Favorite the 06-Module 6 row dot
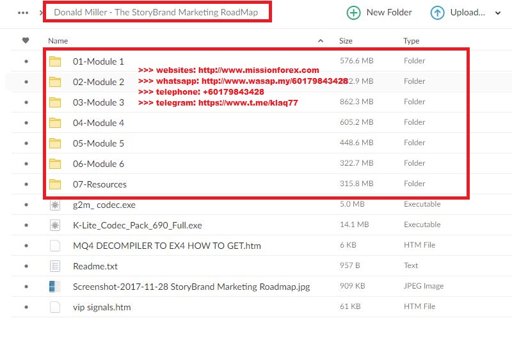This screenshot has height=357, width=512. click(26, 164)
